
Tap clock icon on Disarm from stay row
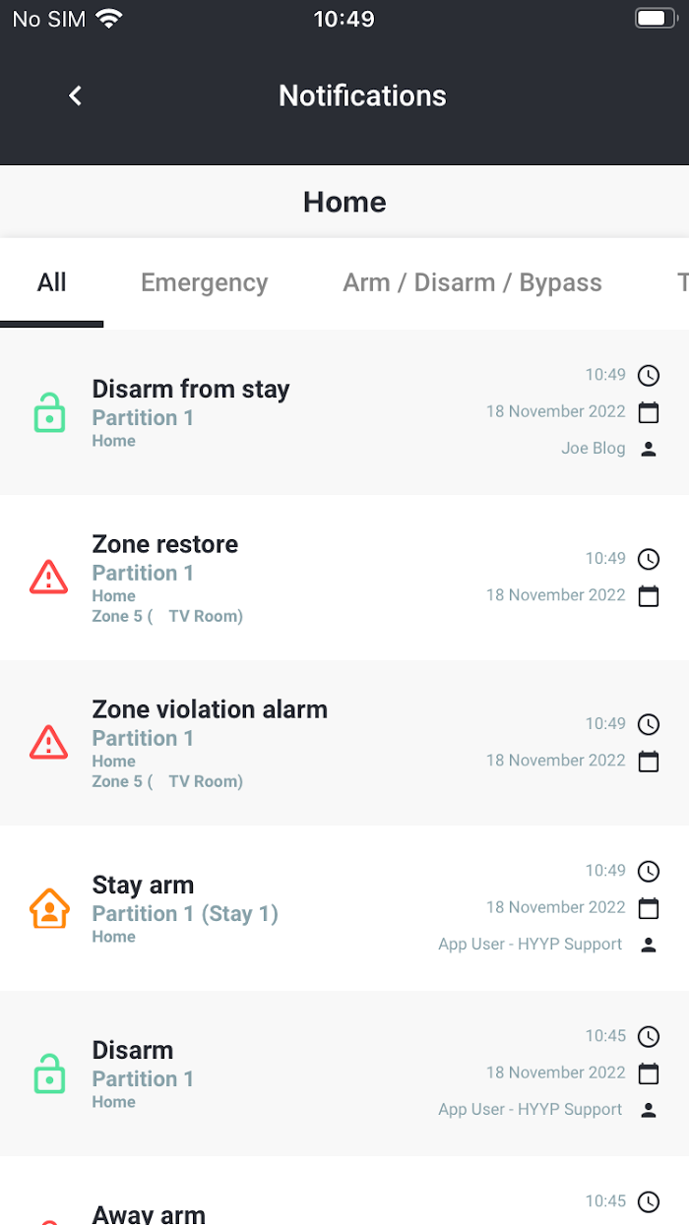click(x=649, y=375)
